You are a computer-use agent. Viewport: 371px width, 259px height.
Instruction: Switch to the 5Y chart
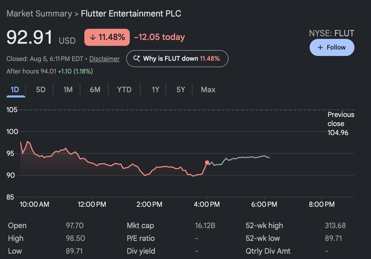pos(181,90)
